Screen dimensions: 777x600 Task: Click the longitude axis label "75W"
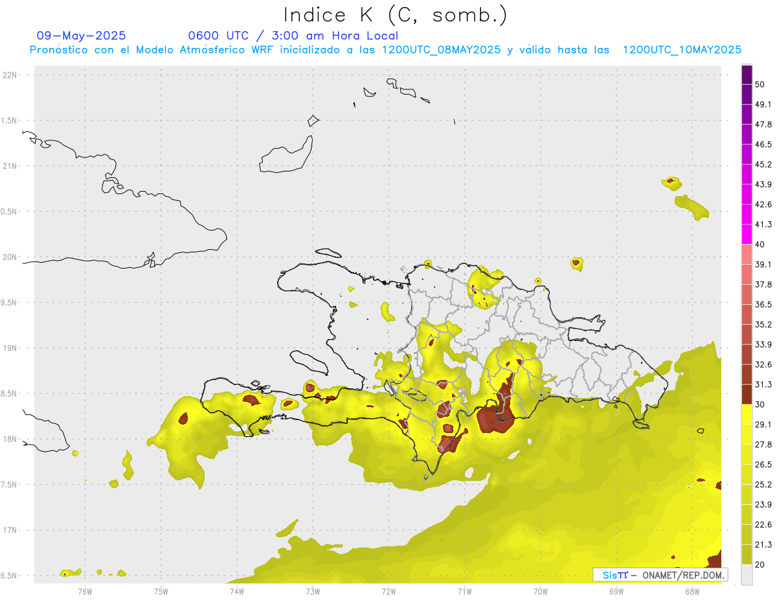[161, 590]
